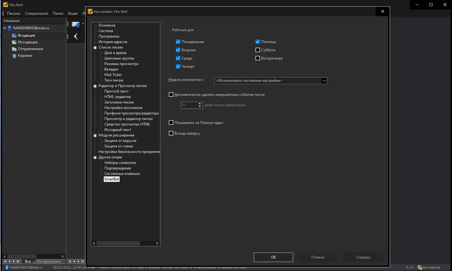Select Наборы символов tree item
This screenshot has width=452, height=271.
[120, 163]
